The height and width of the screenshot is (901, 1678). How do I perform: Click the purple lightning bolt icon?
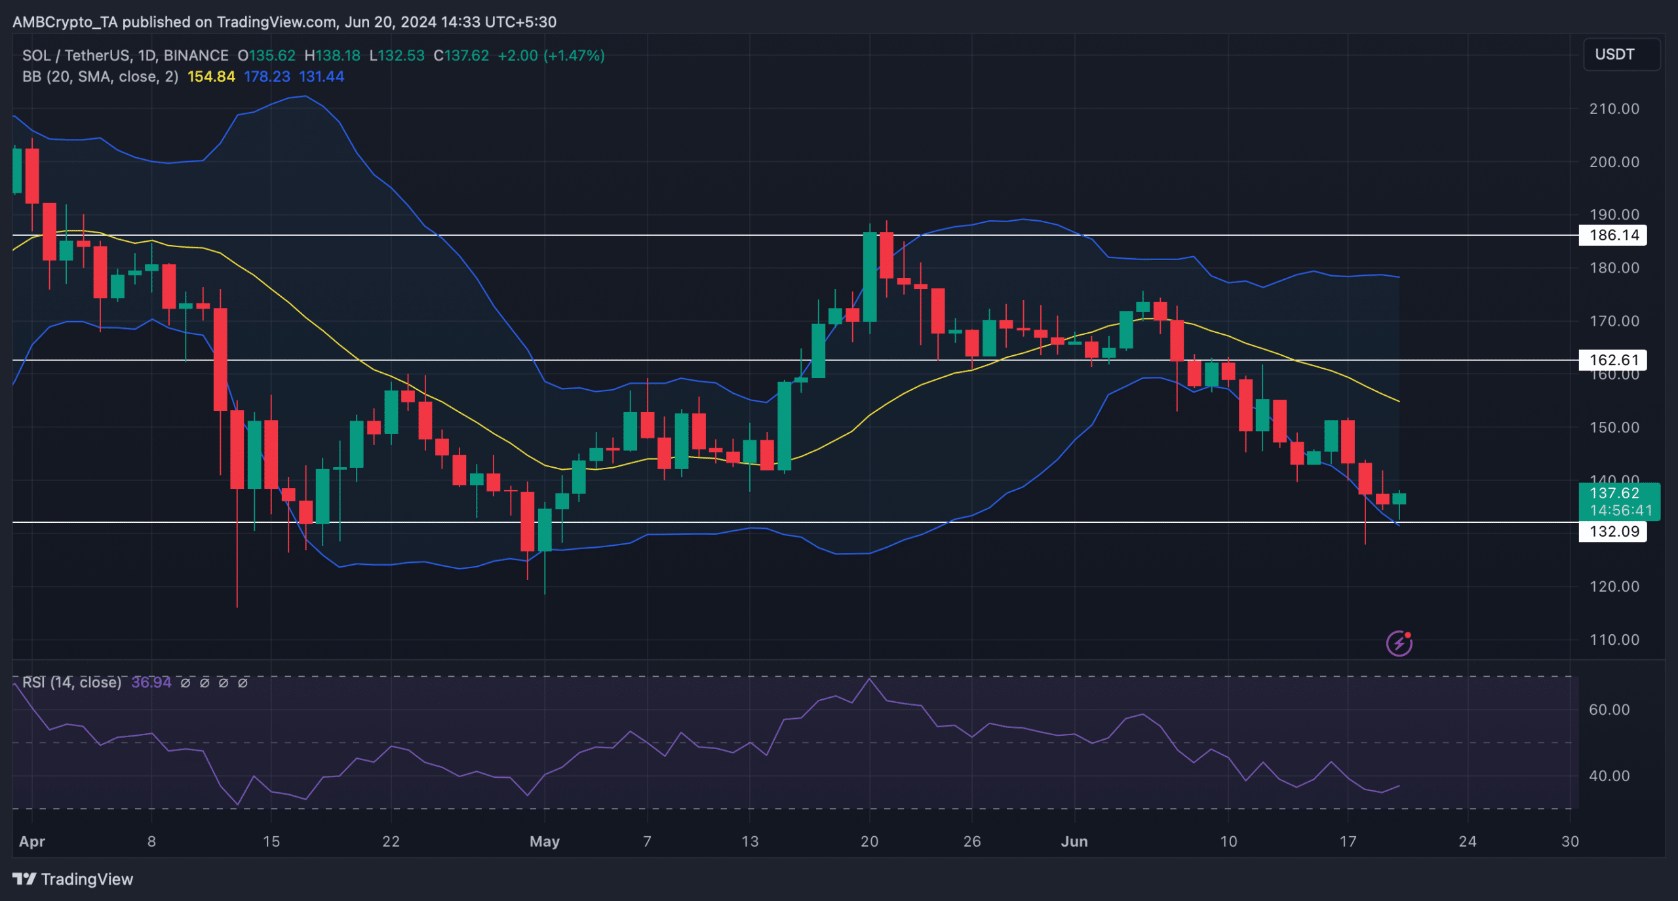tap(1399, 643)
